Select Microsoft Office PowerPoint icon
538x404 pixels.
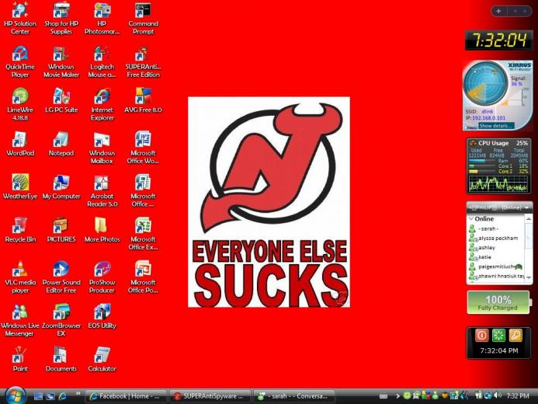point(143,277)
